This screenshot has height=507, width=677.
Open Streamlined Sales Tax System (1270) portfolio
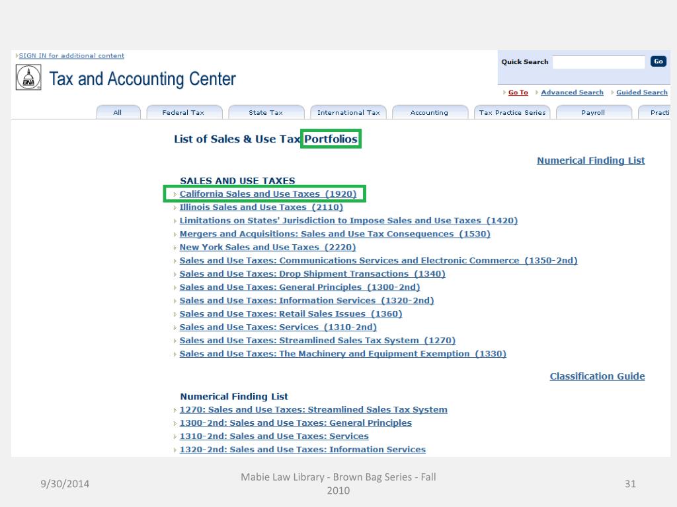[x=317, y=341]
